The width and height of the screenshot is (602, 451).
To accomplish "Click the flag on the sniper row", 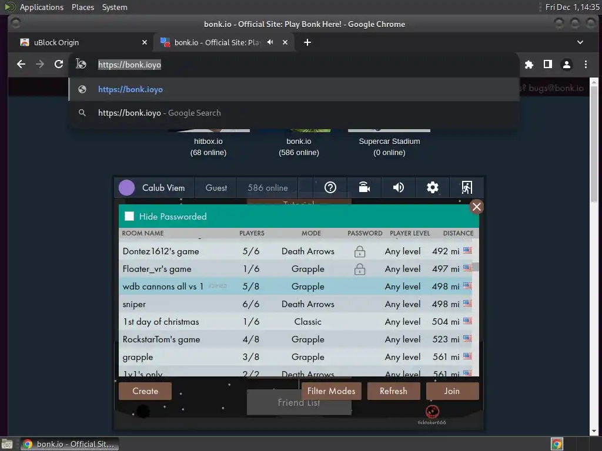I will 467,304.
